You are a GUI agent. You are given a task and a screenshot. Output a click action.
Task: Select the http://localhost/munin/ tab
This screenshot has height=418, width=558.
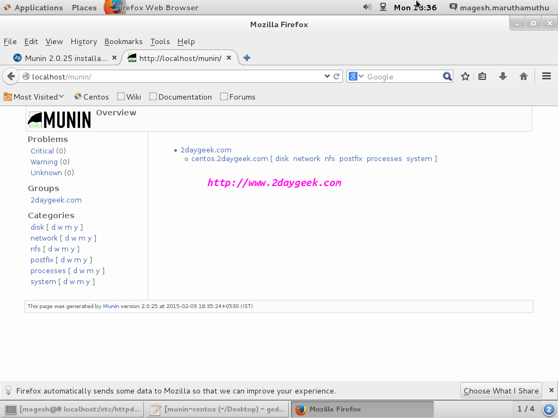(x=180, y=58)
